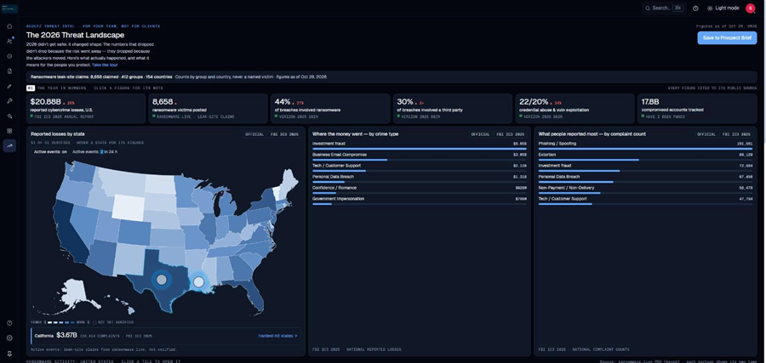The image size is (766, 363).
Task: Click Tech / Customer Support $2.13B row
Action: (420, 167)
